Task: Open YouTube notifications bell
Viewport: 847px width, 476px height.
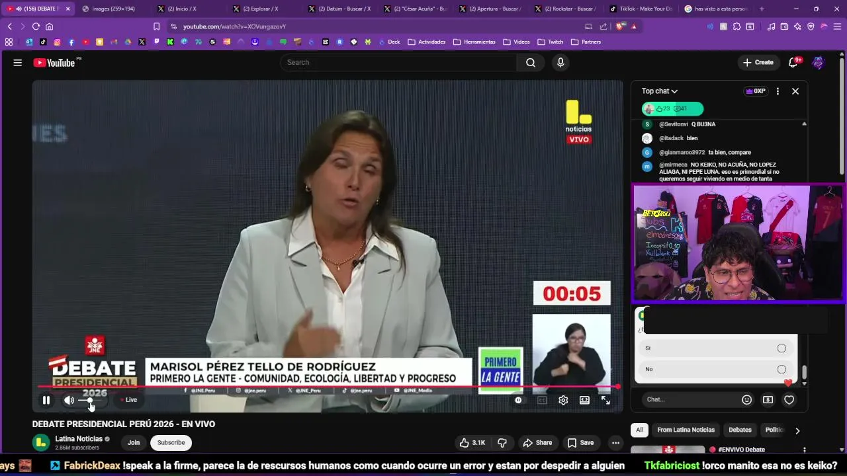Action: click(x=793, y=62)
